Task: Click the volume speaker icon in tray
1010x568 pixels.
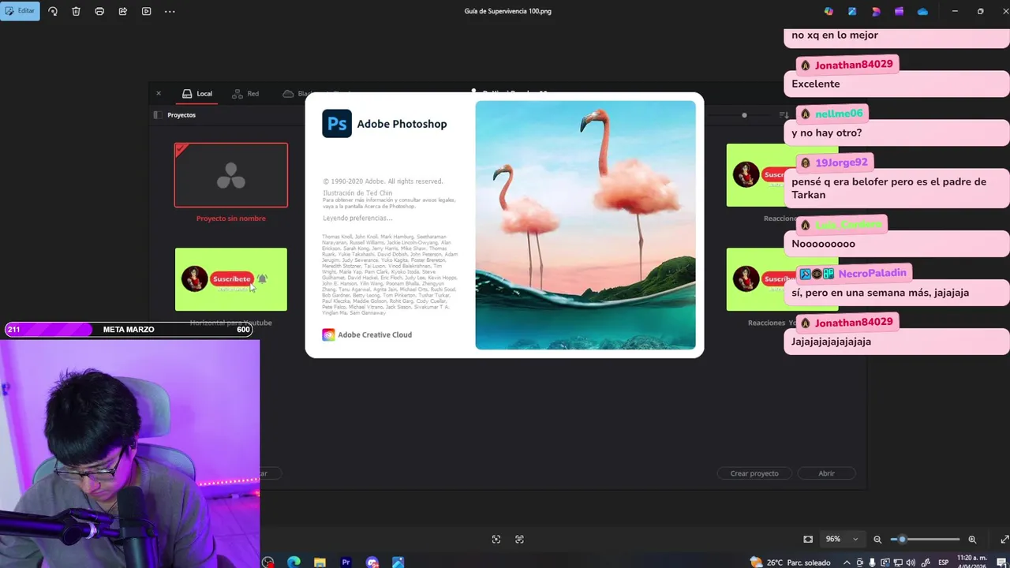Action: click(911, 562)
